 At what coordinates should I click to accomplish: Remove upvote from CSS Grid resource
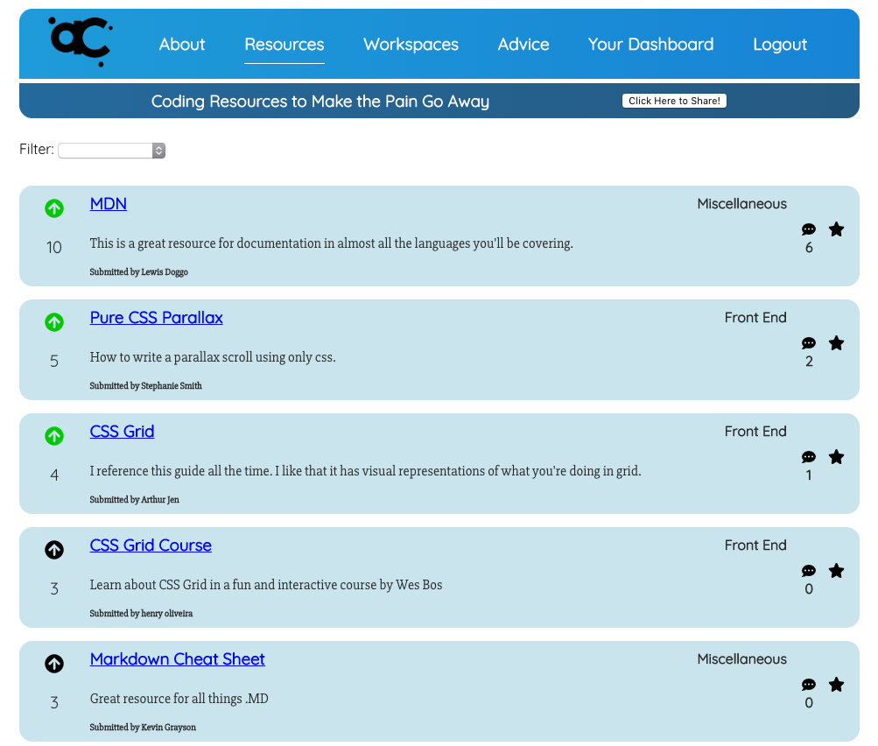54,436
